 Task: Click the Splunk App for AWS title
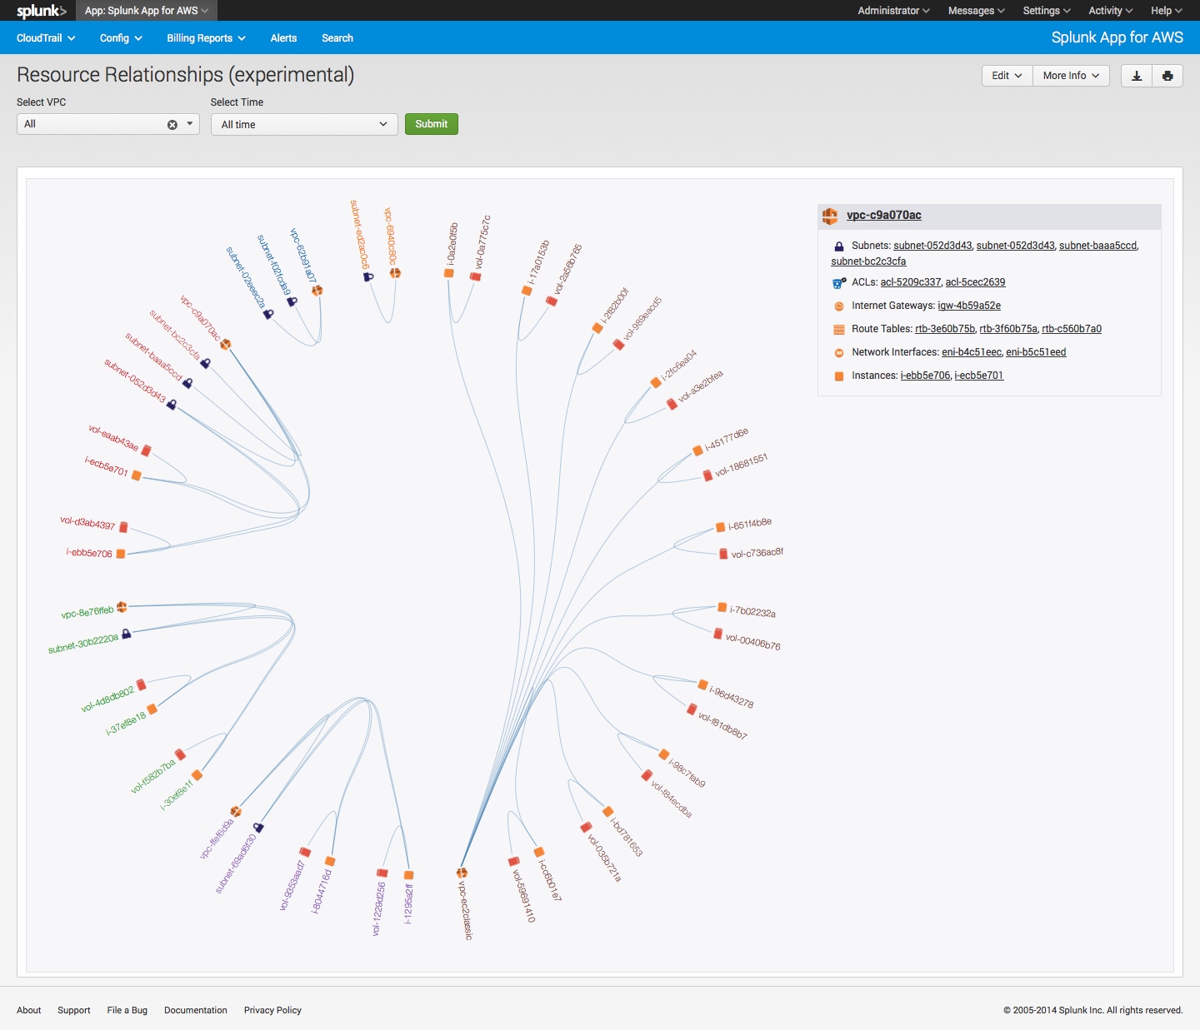click(1117, 37)
